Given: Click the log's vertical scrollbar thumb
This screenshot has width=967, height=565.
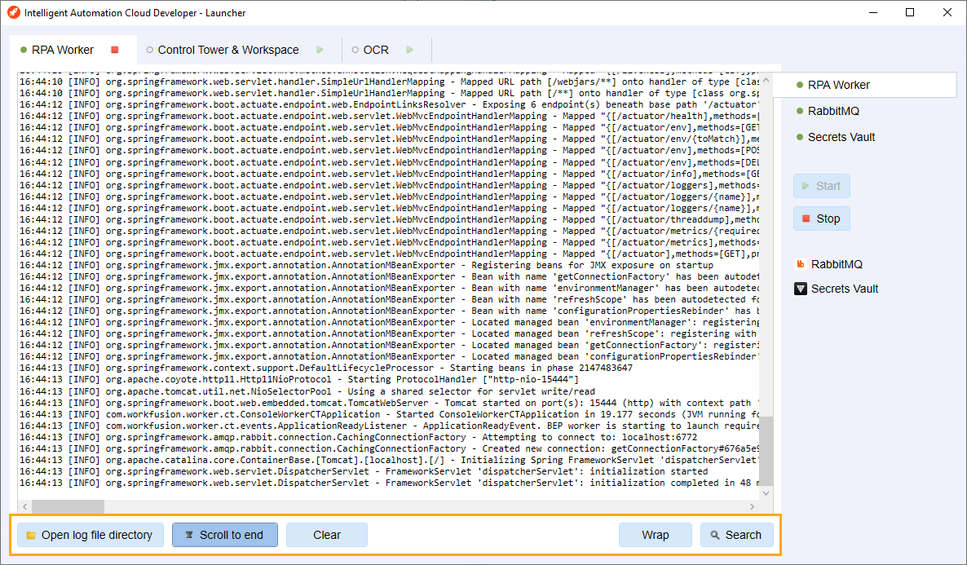Looking at the screenshot, I should 766,451.
